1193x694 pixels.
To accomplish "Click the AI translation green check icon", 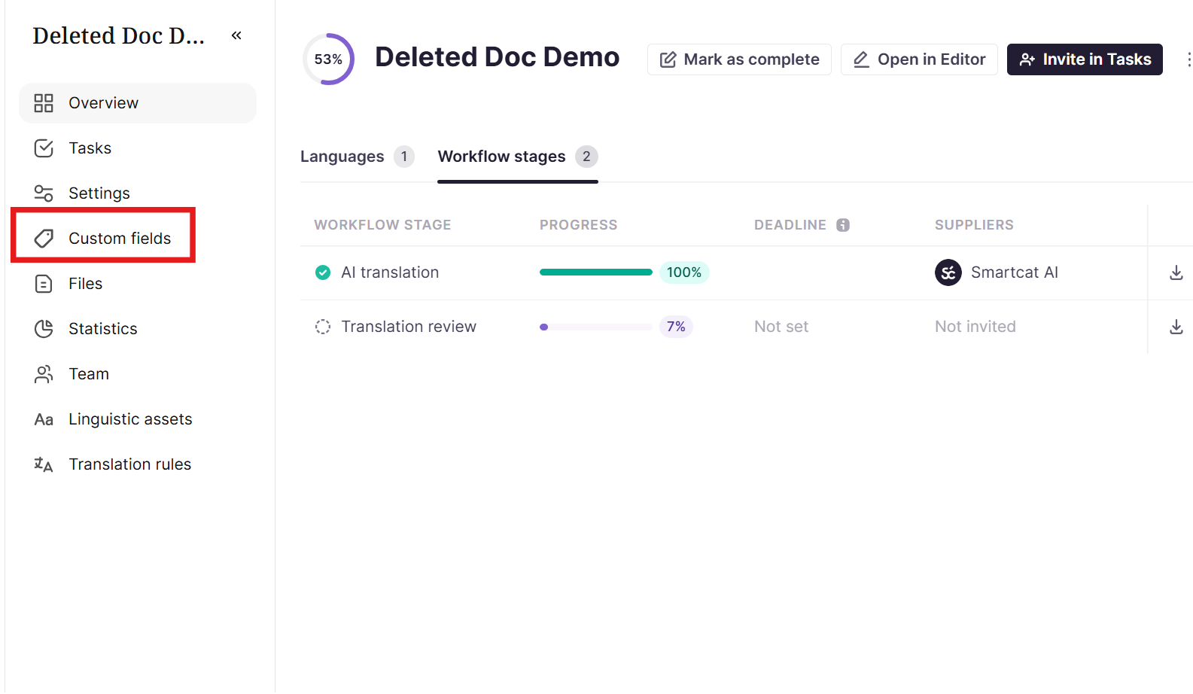I will (x=323, y=272).
